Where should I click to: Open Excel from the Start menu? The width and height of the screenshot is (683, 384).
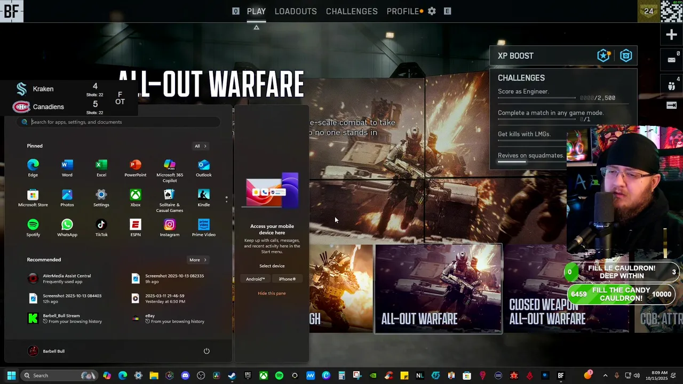[x=101, y=168]
